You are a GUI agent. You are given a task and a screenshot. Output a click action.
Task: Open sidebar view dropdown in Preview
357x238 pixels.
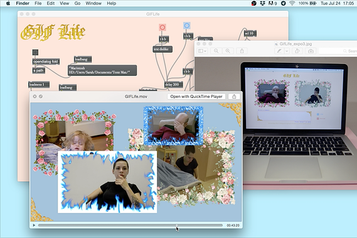pos(202,51)
